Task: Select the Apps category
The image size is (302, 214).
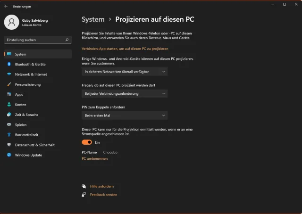Action: 38,94
